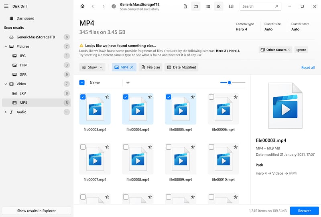Click Reset all filters link
Image resolution: width=321 pixels, height=217 pixels.
(x=308, y=67)
